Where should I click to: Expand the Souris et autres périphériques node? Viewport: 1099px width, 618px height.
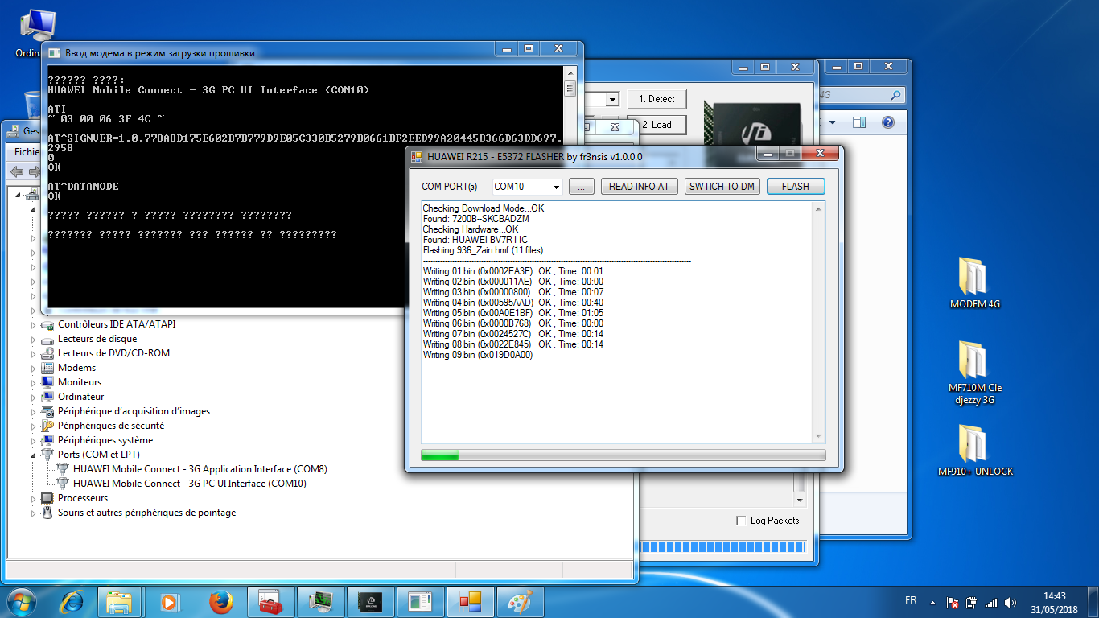coord(34,513)
